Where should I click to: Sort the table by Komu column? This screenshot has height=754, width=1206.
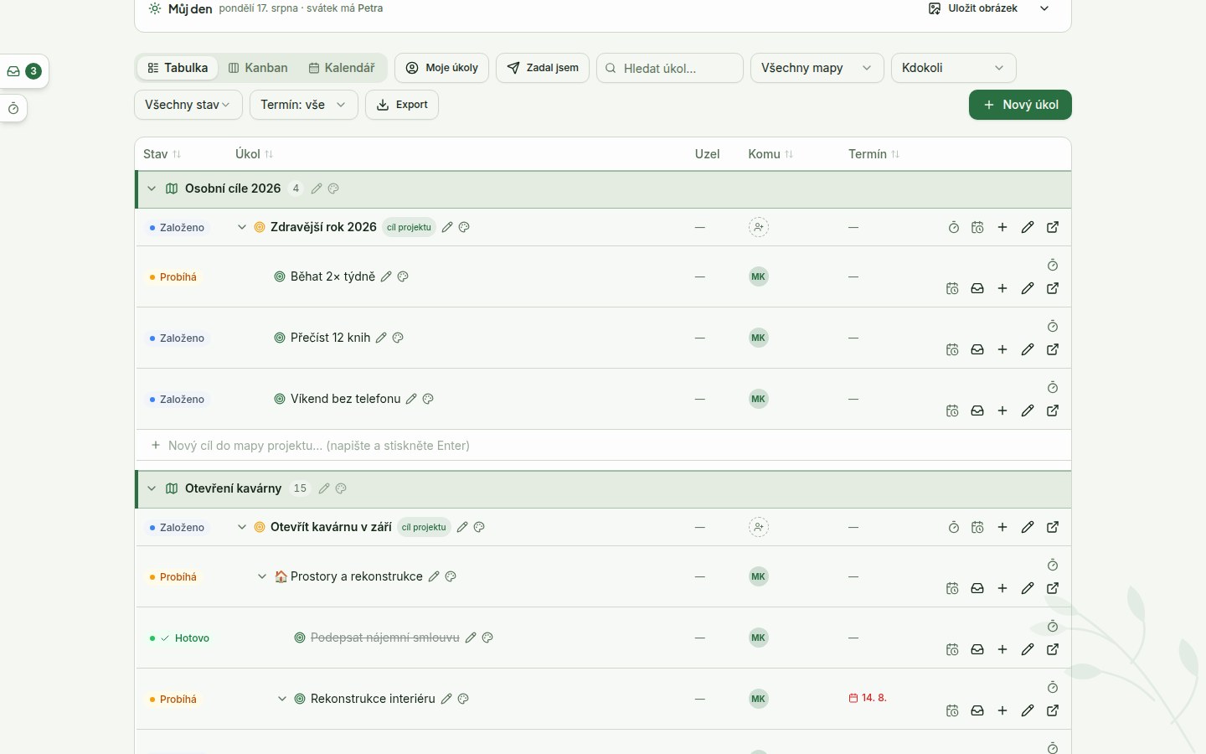(771, 154)
